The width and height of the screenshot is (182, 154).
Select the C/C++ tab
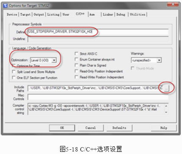(80, 14)
